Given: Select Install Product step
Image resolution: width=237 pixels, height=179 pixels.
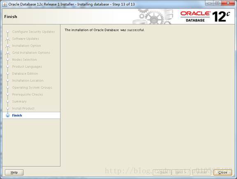Looking at the screenshot, I should point(23,108).
